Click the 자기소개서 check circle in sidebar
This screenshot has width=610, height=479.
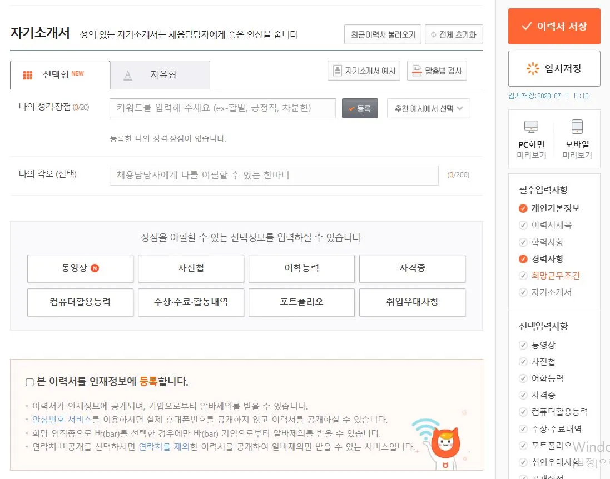(523, 292)
